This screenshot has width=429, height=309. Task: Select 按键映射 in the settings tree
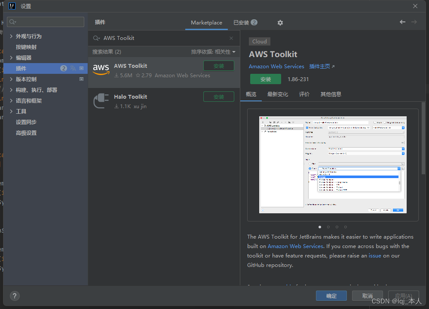[26, 47]
